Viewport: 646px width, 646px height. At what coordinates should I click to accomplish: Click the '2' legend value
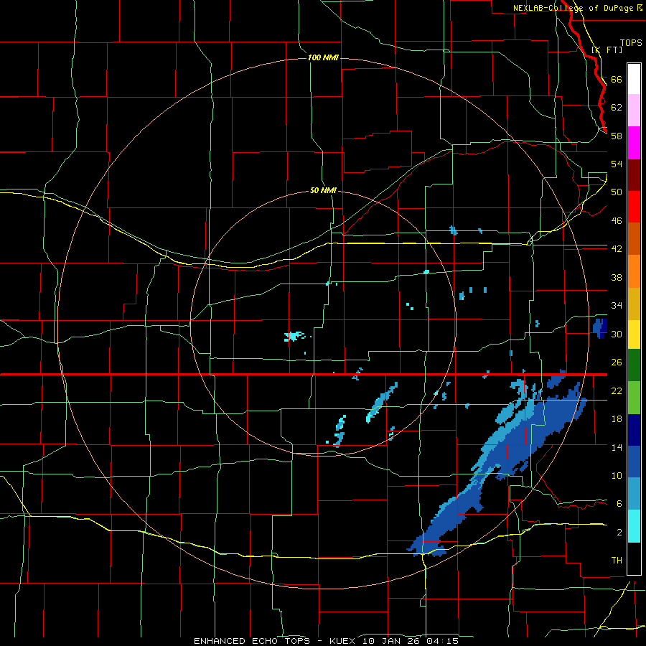pos(619,533)
